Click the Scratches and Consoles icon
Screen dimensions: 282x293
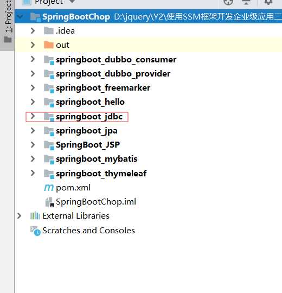[35, 231]
